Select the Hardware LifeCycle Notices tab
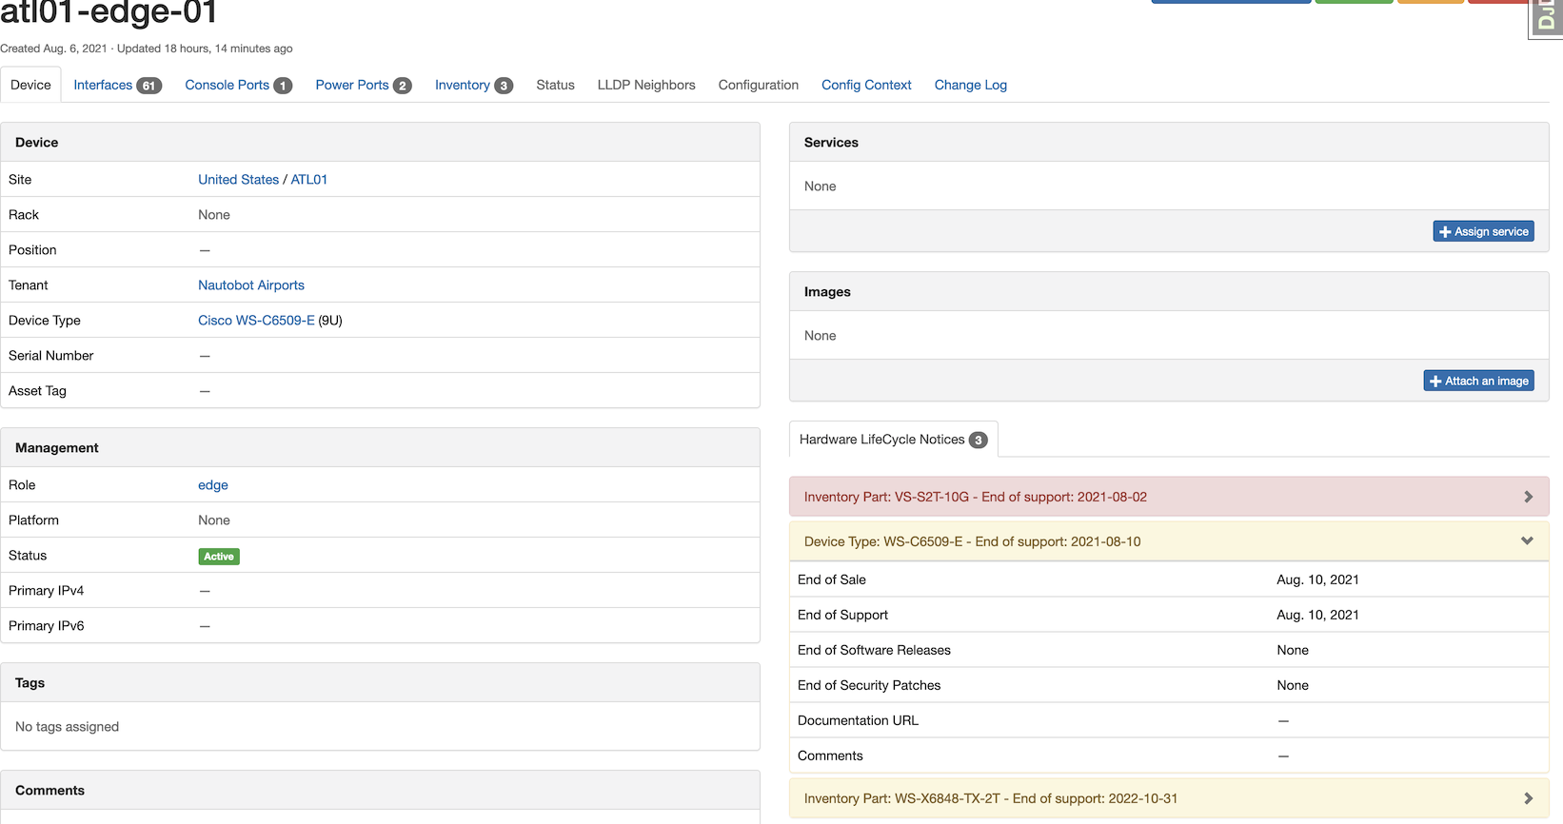The height and width of the screenshot is (824, 1563). click(x=881, y=440)
